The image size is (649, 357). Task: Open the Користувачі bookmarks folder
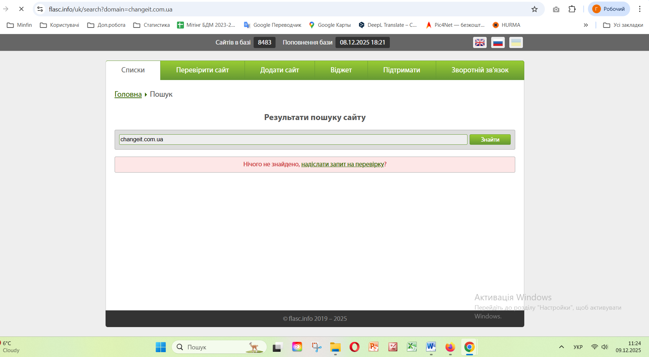(x=60, y=25)
